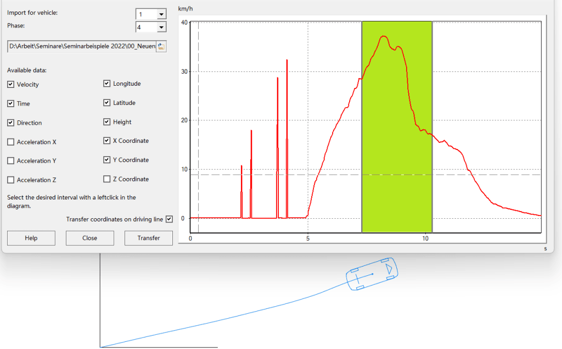562x349 pixels.
Task: Click inside the file path field
Action: [81, 46]
